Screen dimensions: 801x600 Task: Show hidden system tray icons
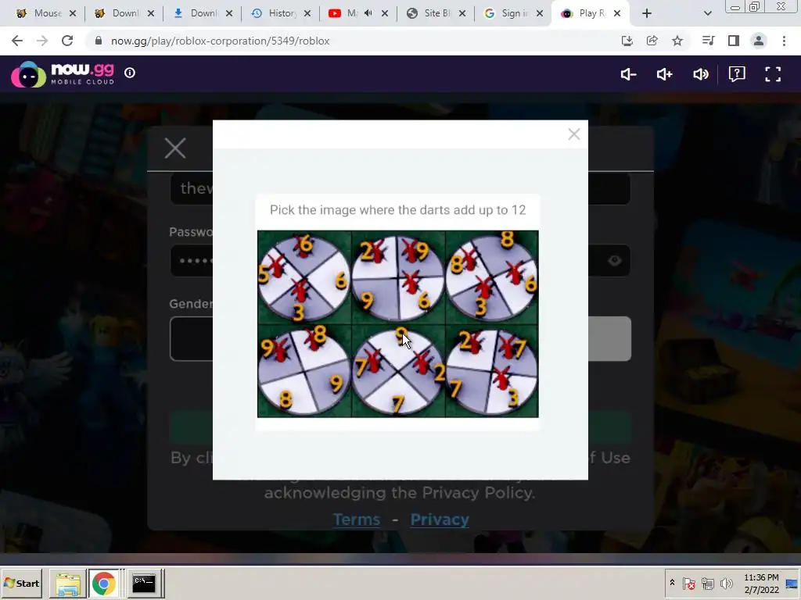pyautogui.click(x=672, y=583)
